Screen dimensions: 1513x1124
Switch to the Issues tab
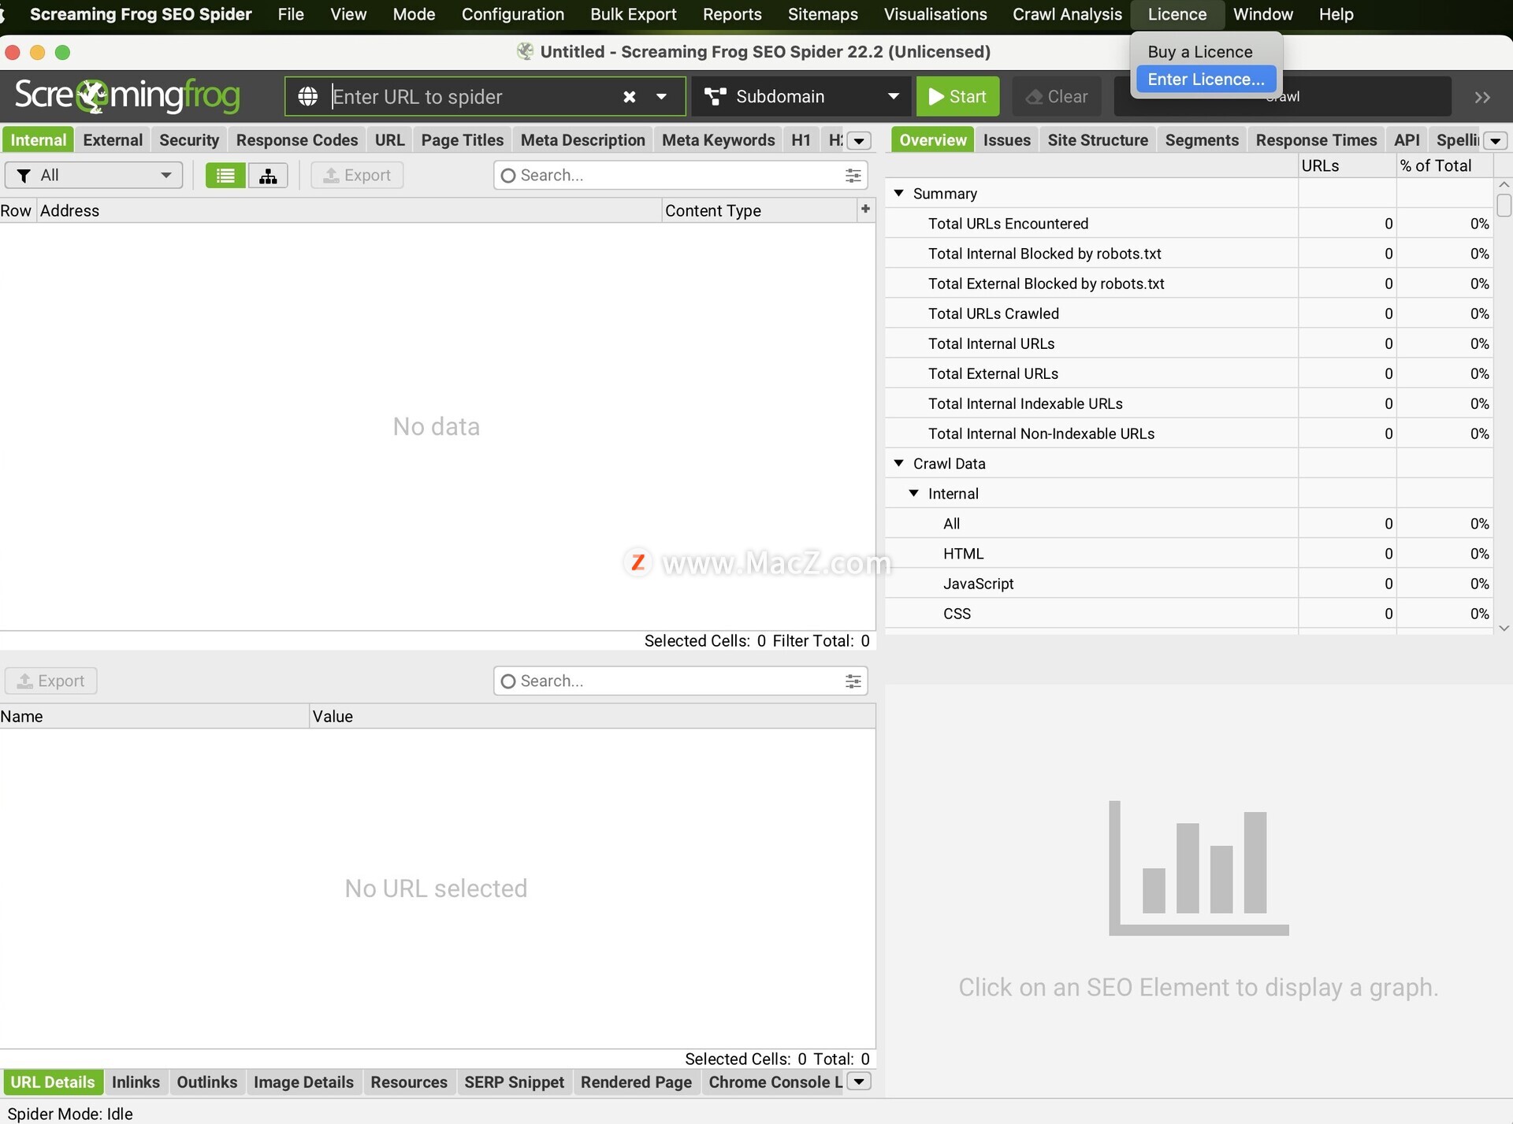click(1006, 140)
